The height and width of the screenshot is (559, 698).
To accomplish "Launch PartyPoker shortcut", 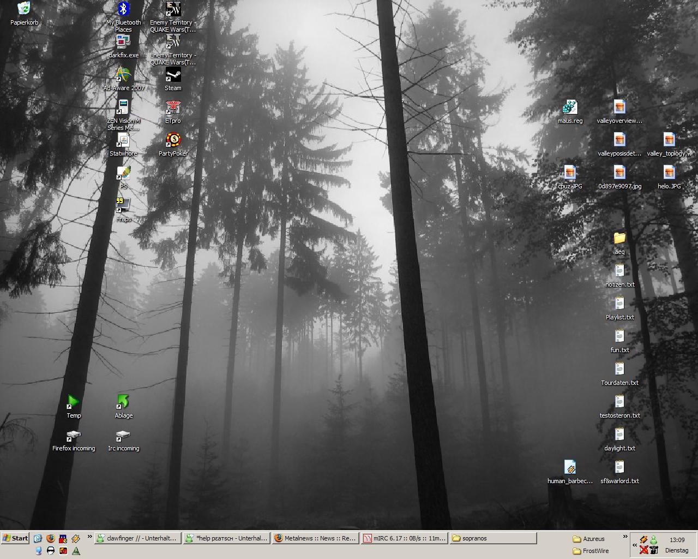I will tap(173, 144).
